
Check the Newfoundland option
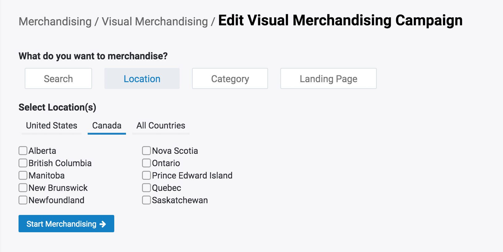tap(23, 200)
